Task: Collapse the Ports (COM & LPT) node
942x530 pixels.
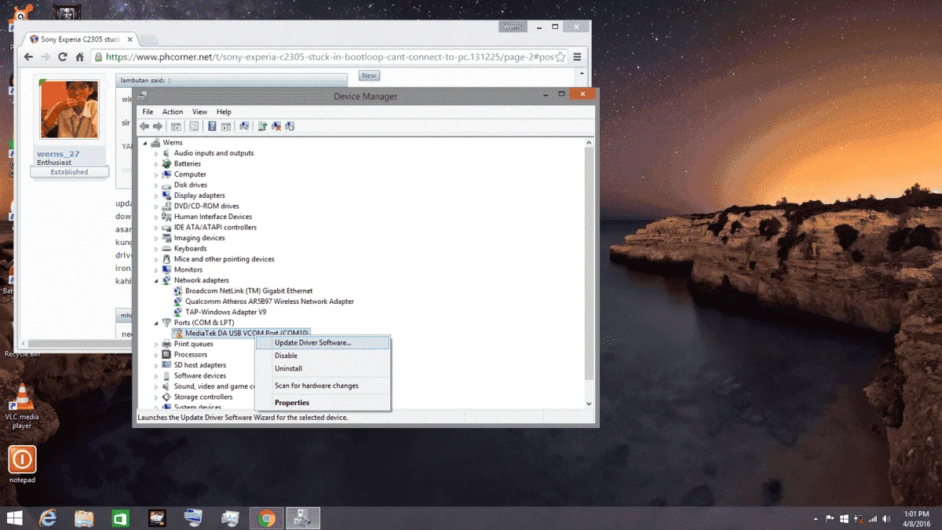Action: click(156, 323)
